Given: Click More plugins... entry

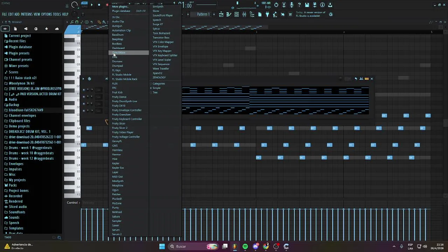Looking at the screenshot, I should pyautogui.click(x=120, y=7).
